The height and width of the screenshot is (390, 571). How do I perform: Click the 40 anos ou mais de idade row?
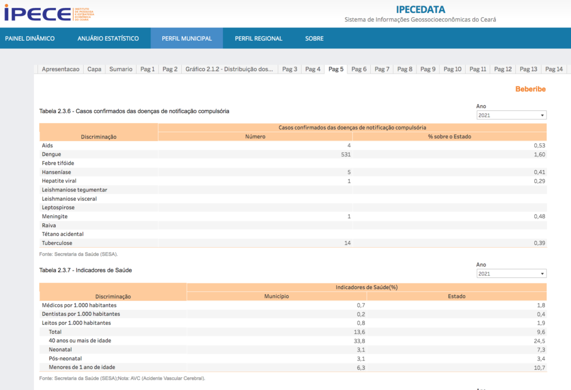pos(293,341)
